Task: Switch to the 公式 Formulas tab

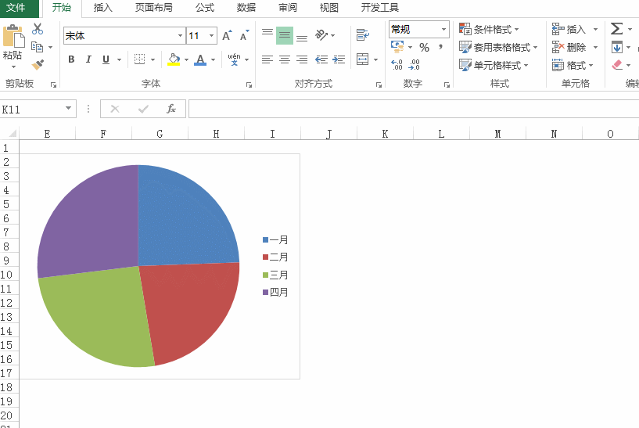Action: (205, 8)
